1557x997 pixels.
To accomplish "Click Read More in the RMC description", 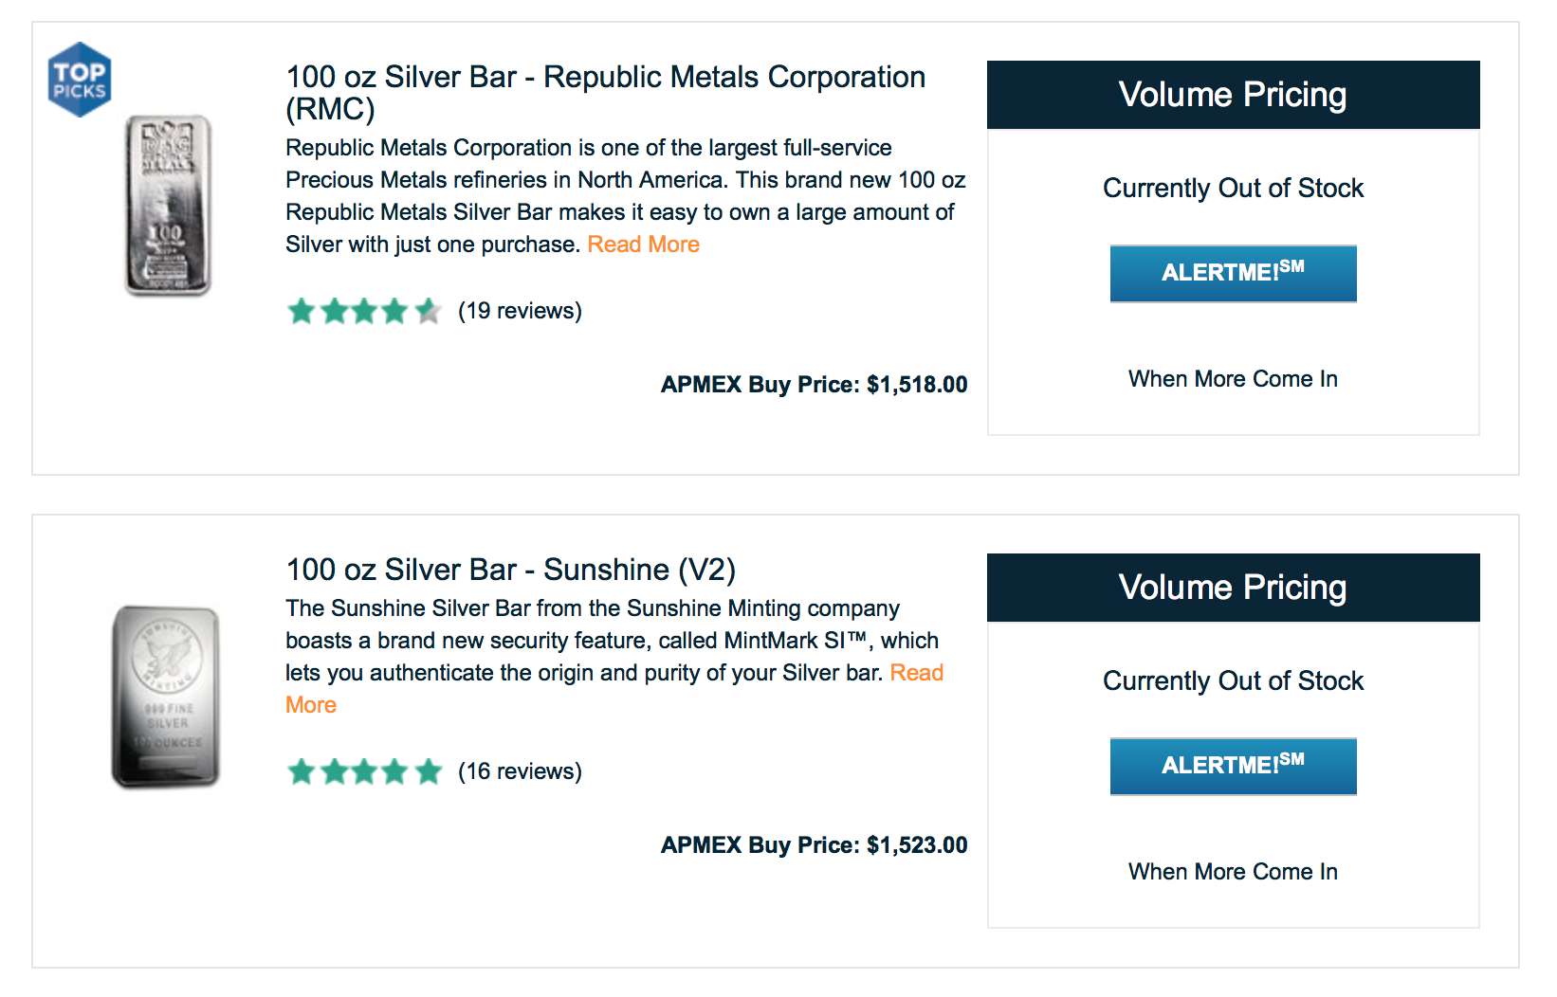I will point(643,245).
